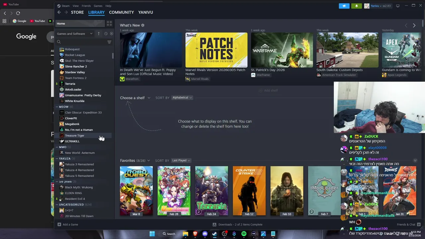Collapse the MMO collection
Image resolution: width=425 pixels, height=239 pixels.
[x=57, y=147]
